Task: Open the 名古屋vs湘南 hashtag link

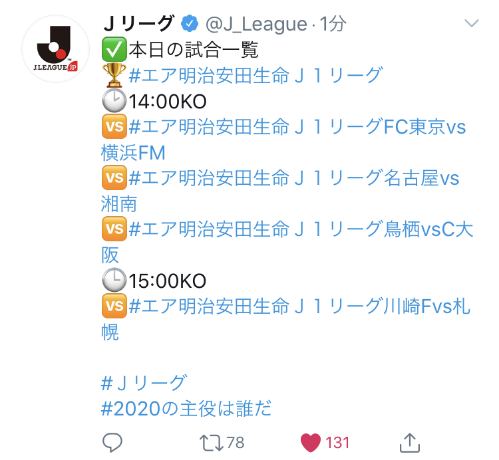Action: point(280,191)
